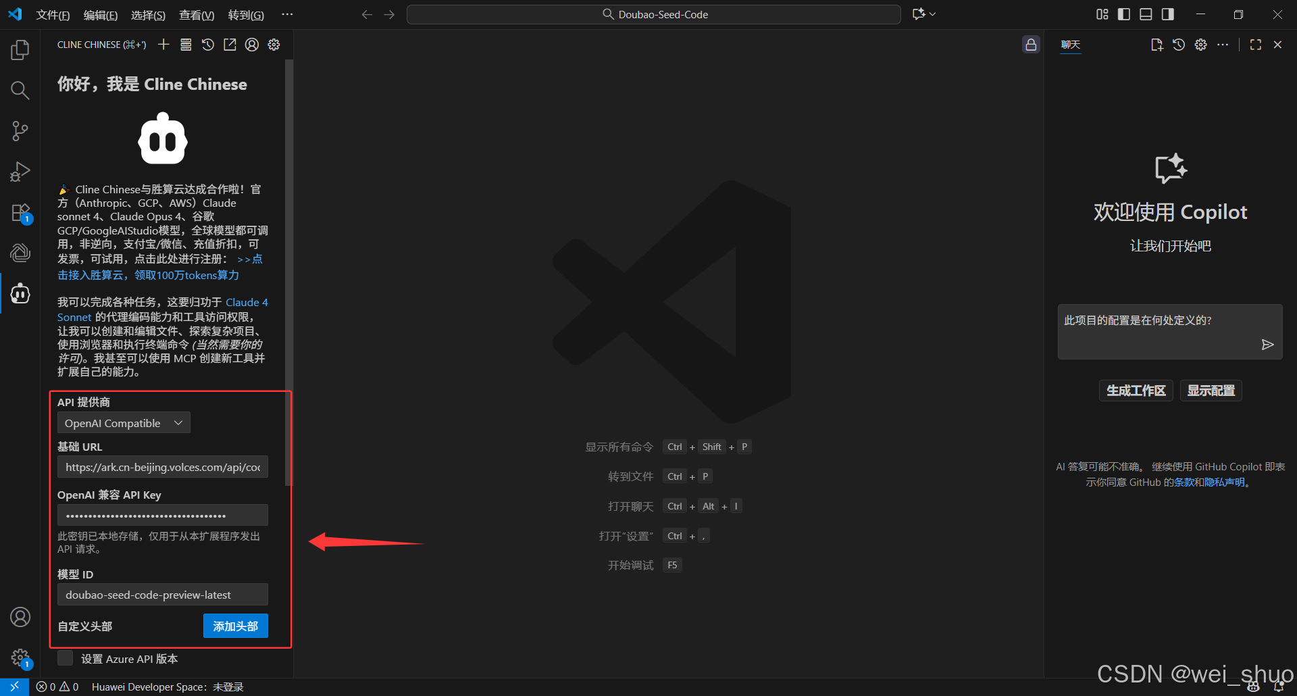Start a new Cline task with plus icon
This screenshot has width=1297, height=696.
163,45
